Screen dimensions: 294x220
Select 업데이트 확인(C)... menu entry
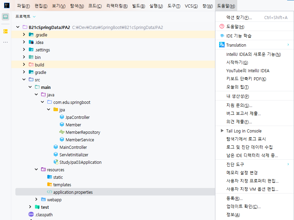point(254,206)
